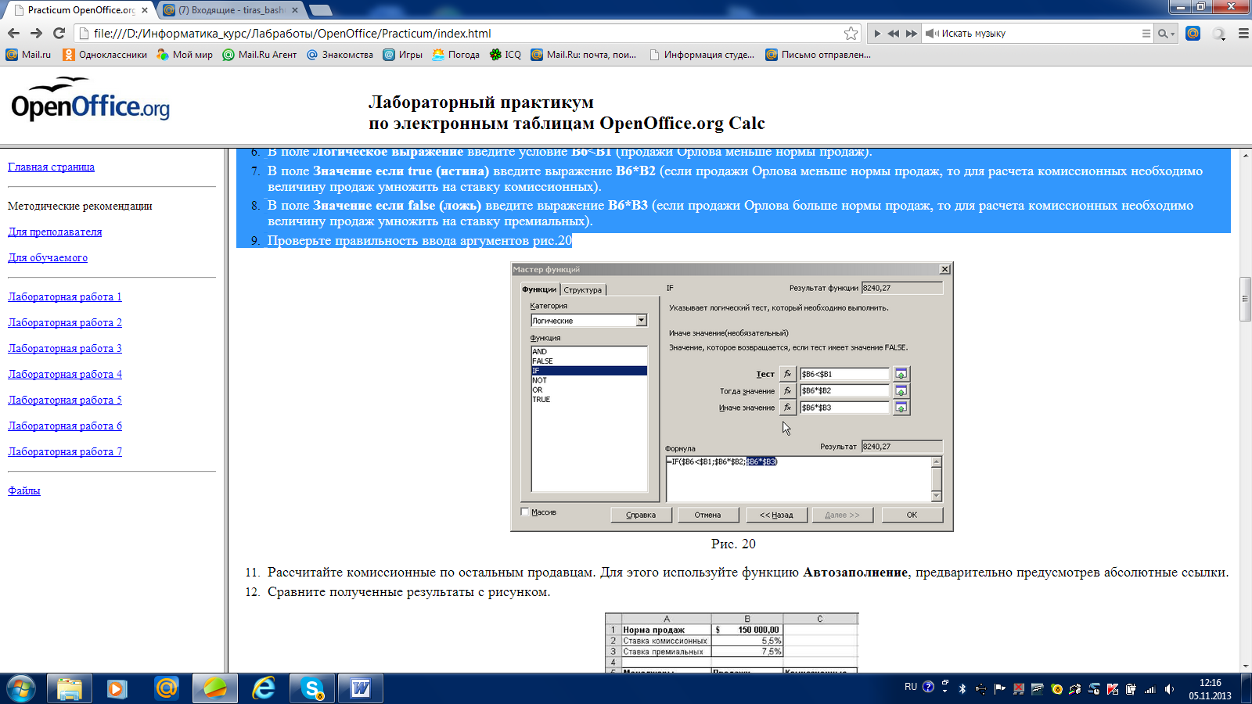Open the search magnifier dropdown
Screen dimensions: 1252x704
click(1166, 34)
